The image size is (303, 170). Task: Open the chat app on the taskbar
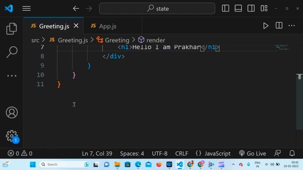[x=107, y=164]
